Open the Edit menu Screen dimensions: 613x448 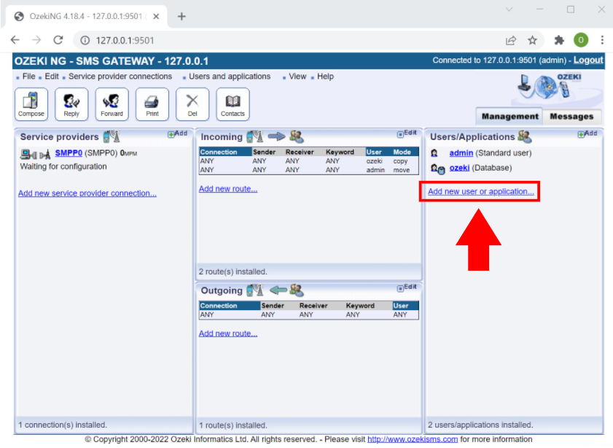point(52,77)
